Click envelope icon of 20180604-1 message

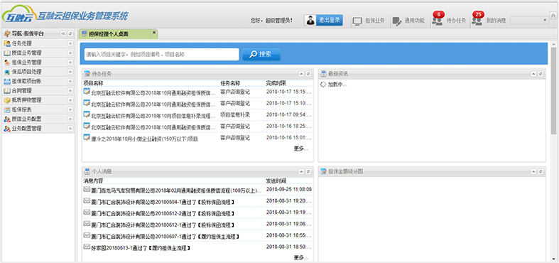click(86, 201)
